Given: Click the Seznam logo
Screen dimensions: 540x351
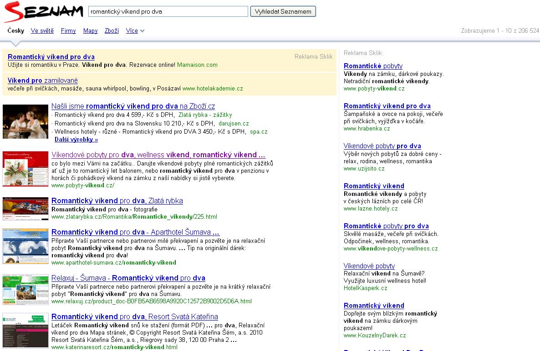Looking at the screenshot, I should [43, 12].
